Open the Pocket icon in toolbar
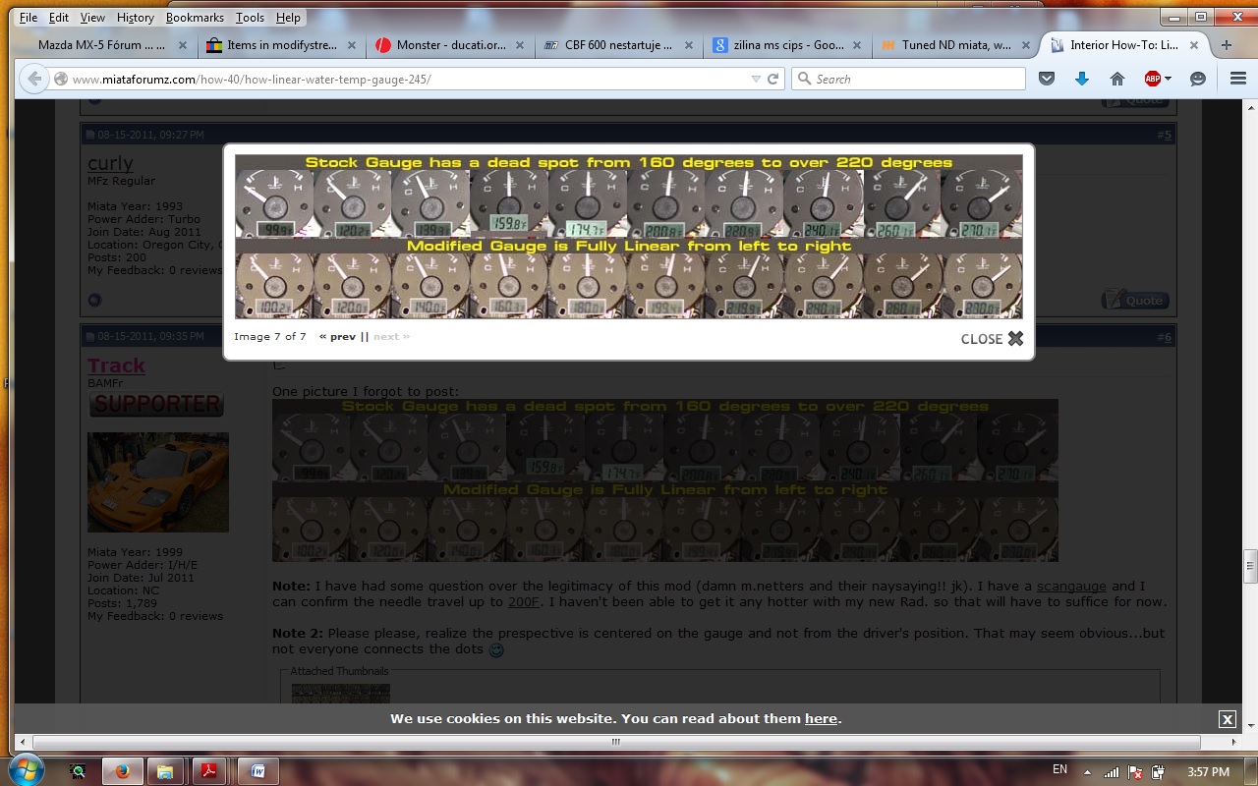Screen dimensions: 1258x786 click(1048, 79)
